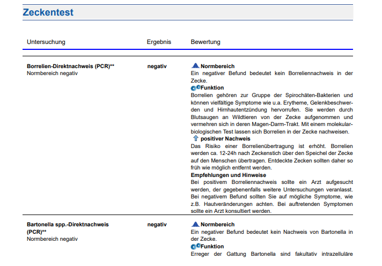
Task: Click the negativ result for the Bartonella test
Action: (x=157, y=225)
